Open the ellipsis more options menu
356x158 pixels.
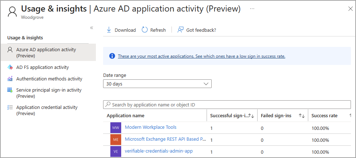(x=252, y=9)
